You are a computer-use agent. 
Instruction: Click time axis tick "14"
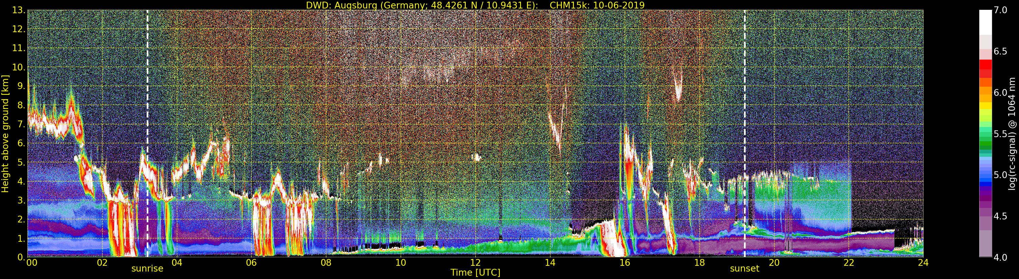550,263
